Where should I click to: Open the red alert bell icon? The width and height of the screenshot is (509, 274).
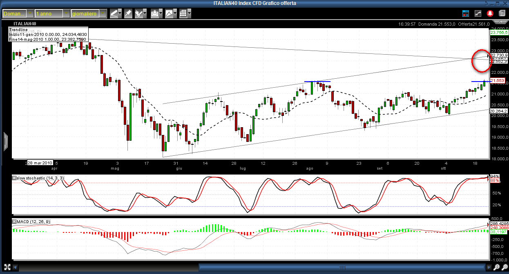tap(490, 13)
